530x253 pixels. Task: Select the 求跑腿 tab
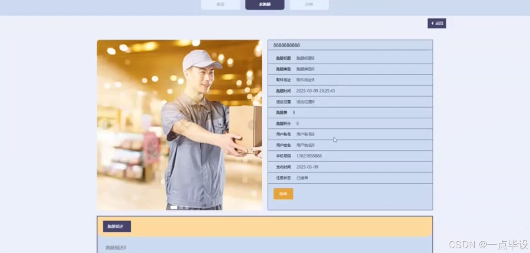265,4
